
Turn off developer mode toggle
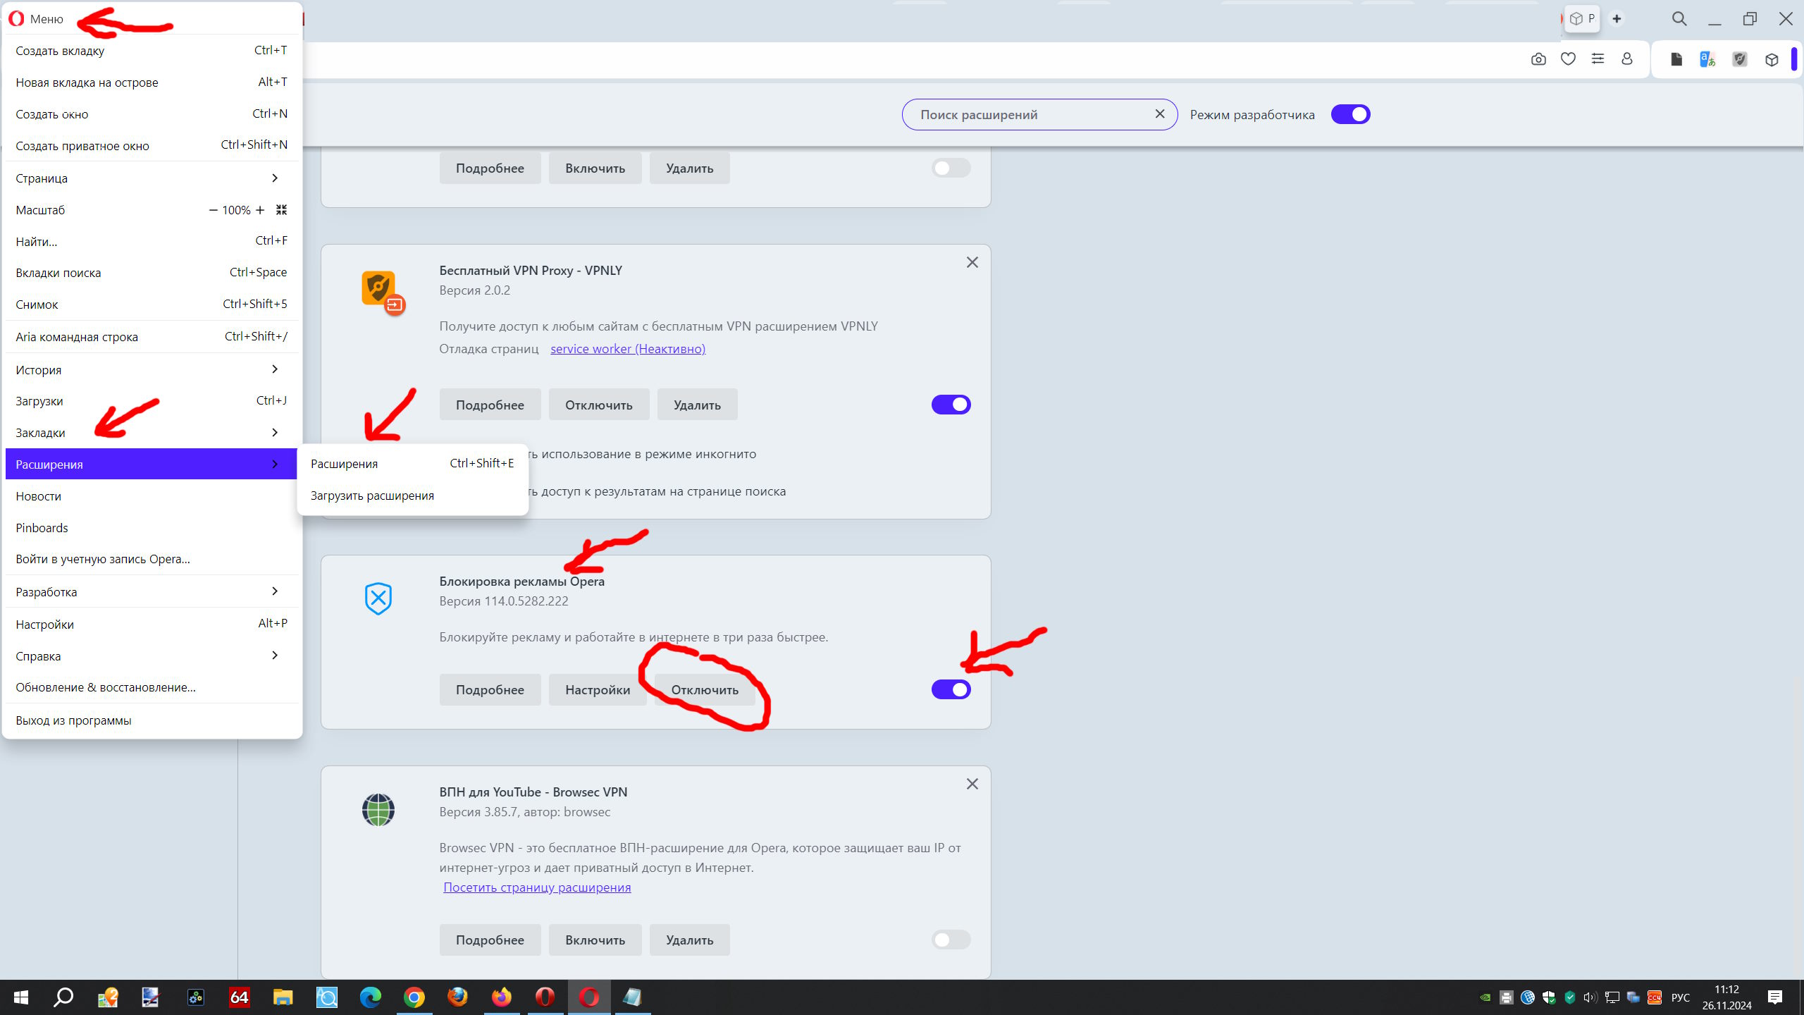pos(1351,114)
